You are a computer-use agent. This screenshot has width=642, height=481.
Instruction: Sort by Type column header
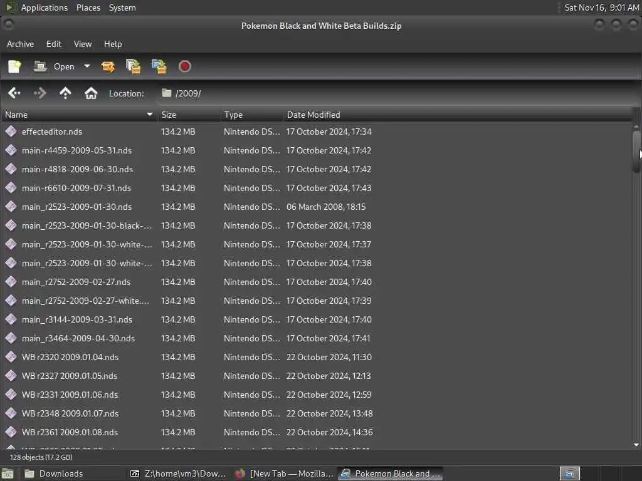pyautogui.click(x=252, y=115)
